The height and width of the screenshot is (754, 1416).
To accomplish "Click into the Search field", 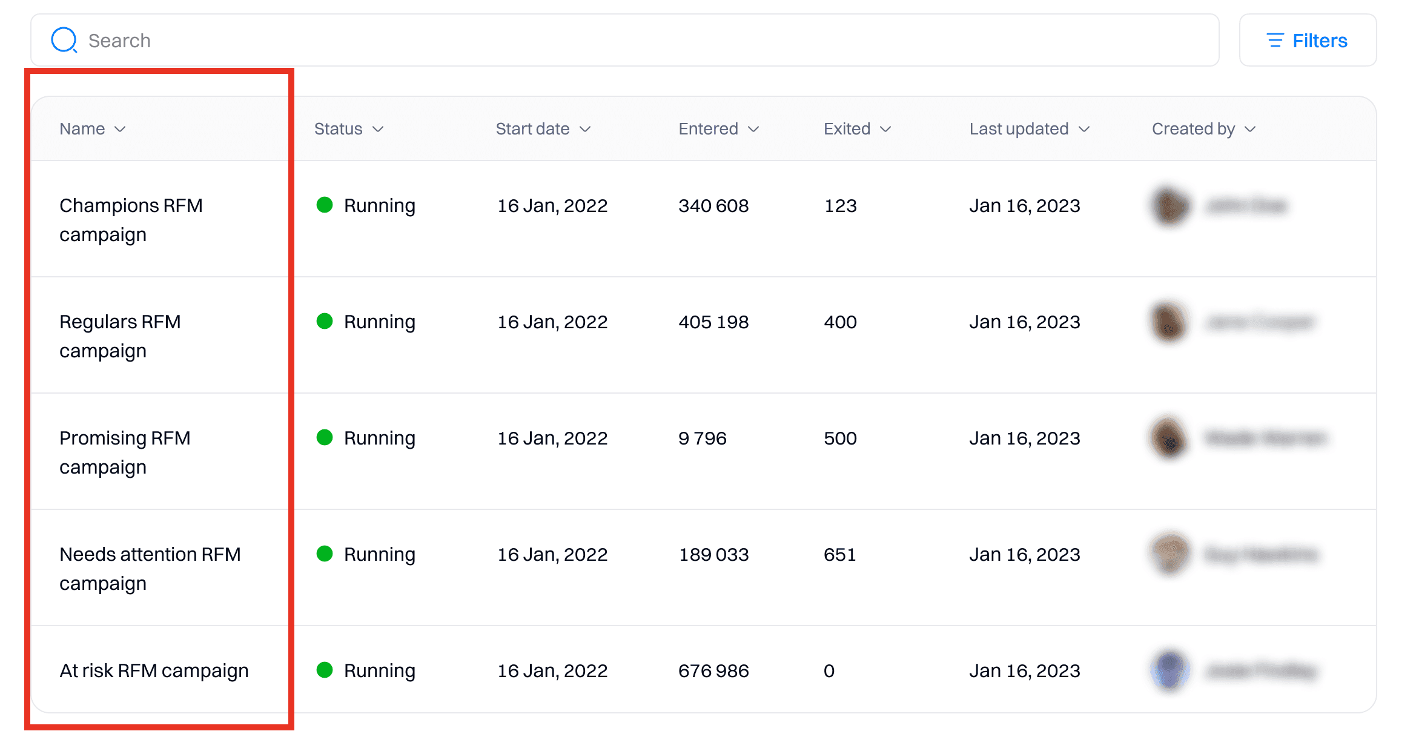I will pyautogui.click(x=363, y=39).
